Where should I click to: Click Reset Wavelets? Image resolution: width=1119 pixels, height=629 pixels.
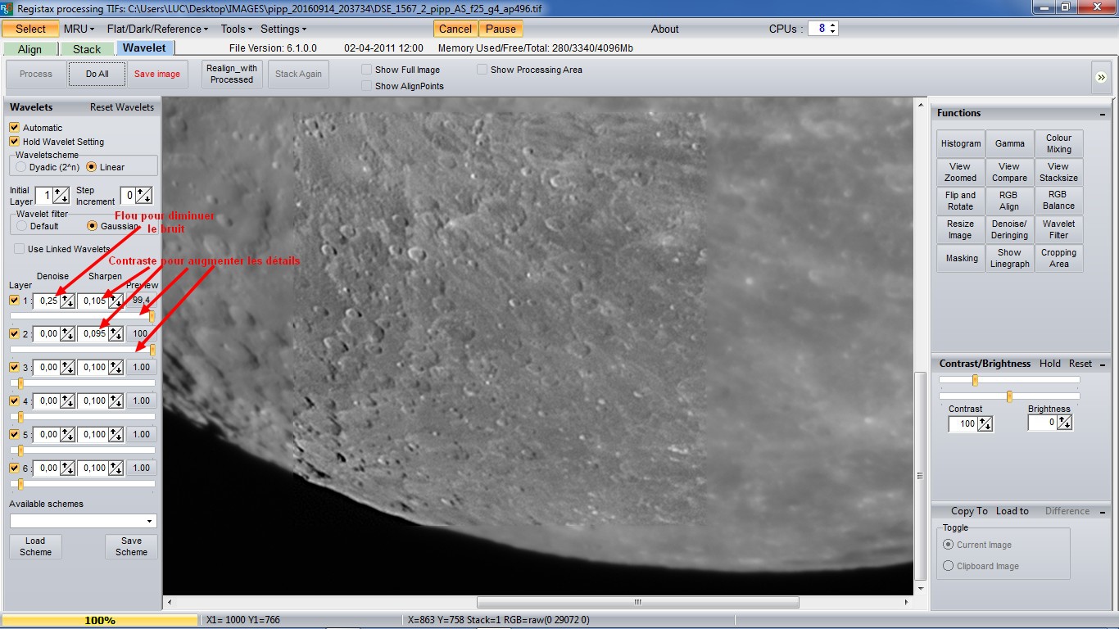pos(122,107)
